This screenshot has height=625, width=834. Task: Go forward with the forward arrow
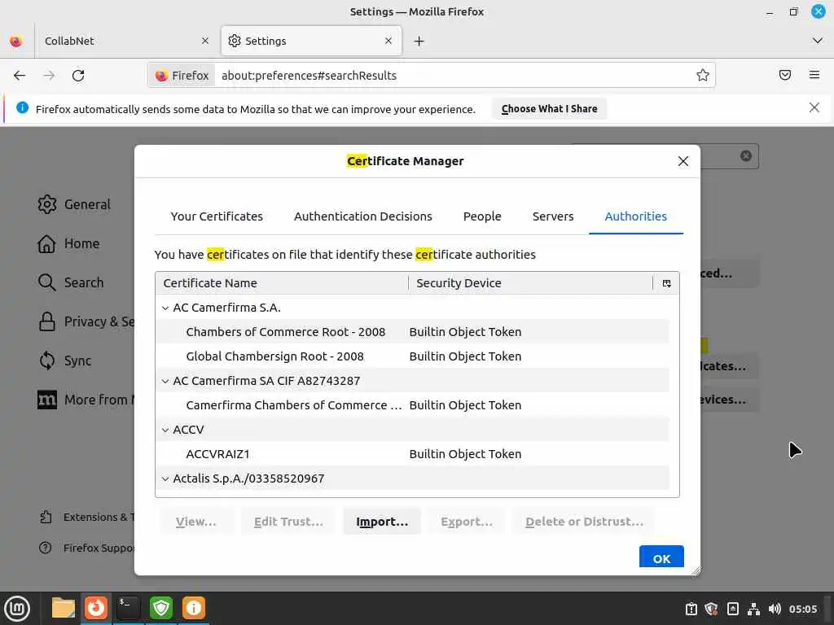pos(49,76)
